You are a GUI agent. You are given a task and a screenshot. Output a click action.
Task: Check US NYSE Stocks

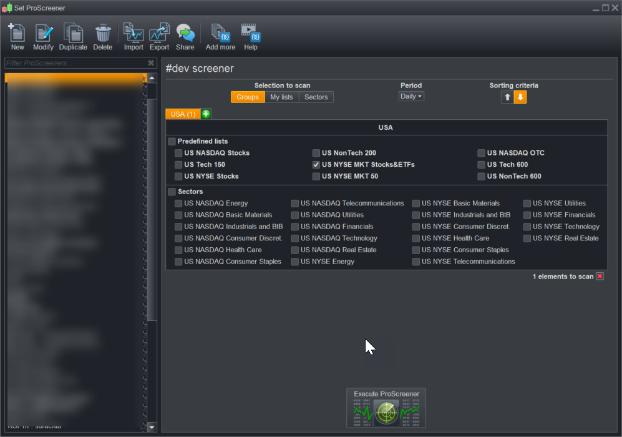click(178, 176)
